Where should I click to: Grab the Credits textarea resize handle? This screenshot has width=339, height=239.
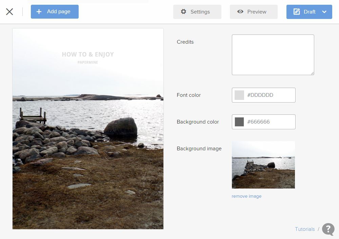click(x=312, y=73)
